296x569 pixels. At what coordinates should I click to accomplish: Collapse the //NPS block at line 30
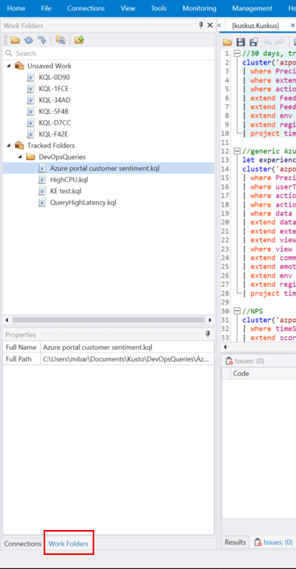coord(238,311)
